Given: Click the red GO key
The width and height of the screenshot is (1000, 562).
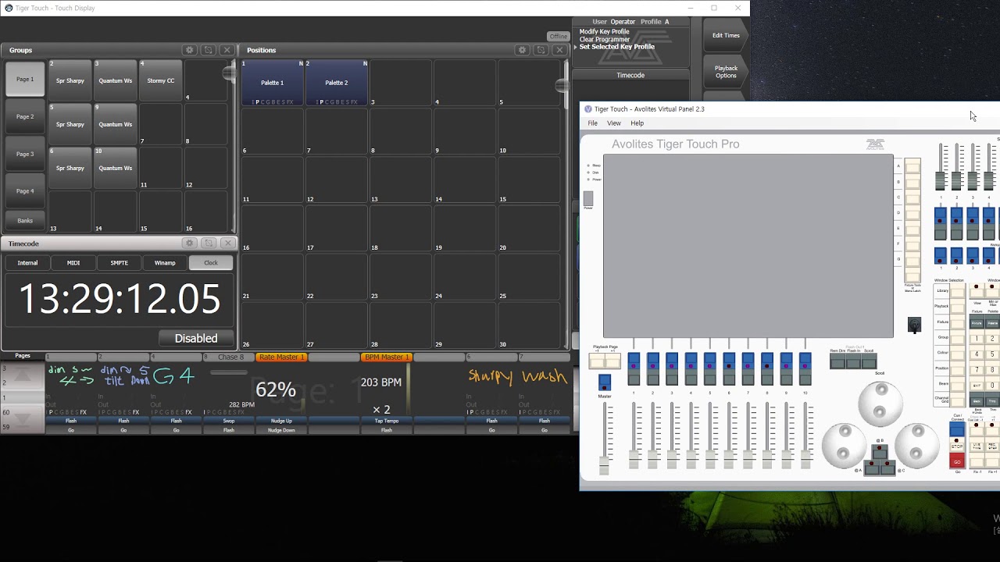Looking at the screenshot, I should click(x=957, y=461).
